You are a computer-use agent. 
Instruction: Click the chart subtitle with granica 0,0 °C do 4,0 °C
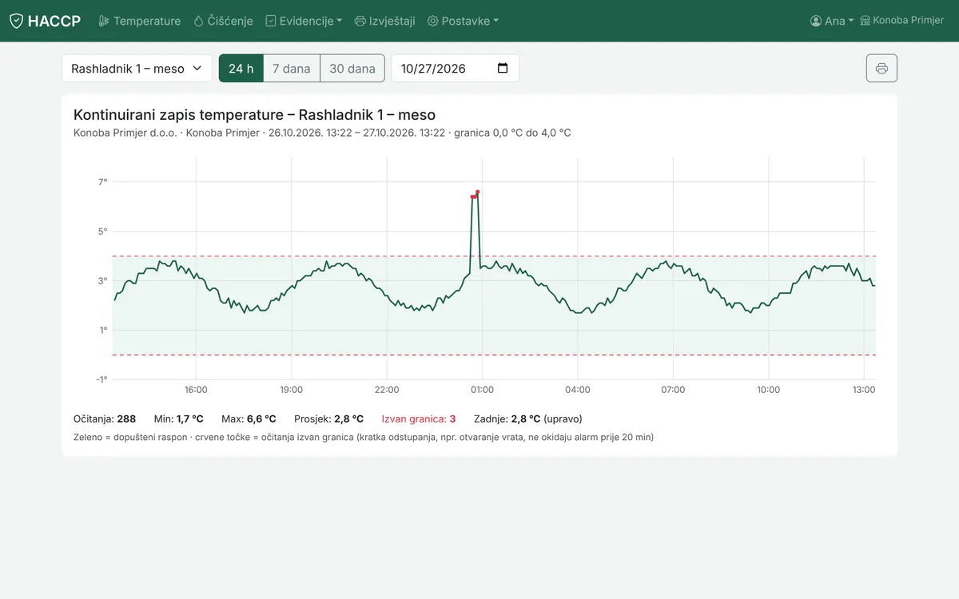pyautogui.click(x=322, y=133)
